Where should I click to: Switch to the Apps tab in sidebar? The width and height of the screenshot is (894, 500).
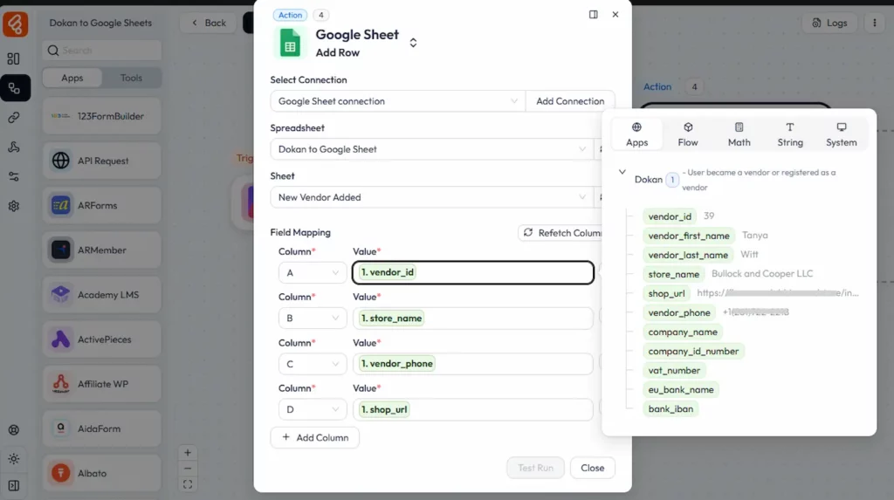(x=72, y=78)
